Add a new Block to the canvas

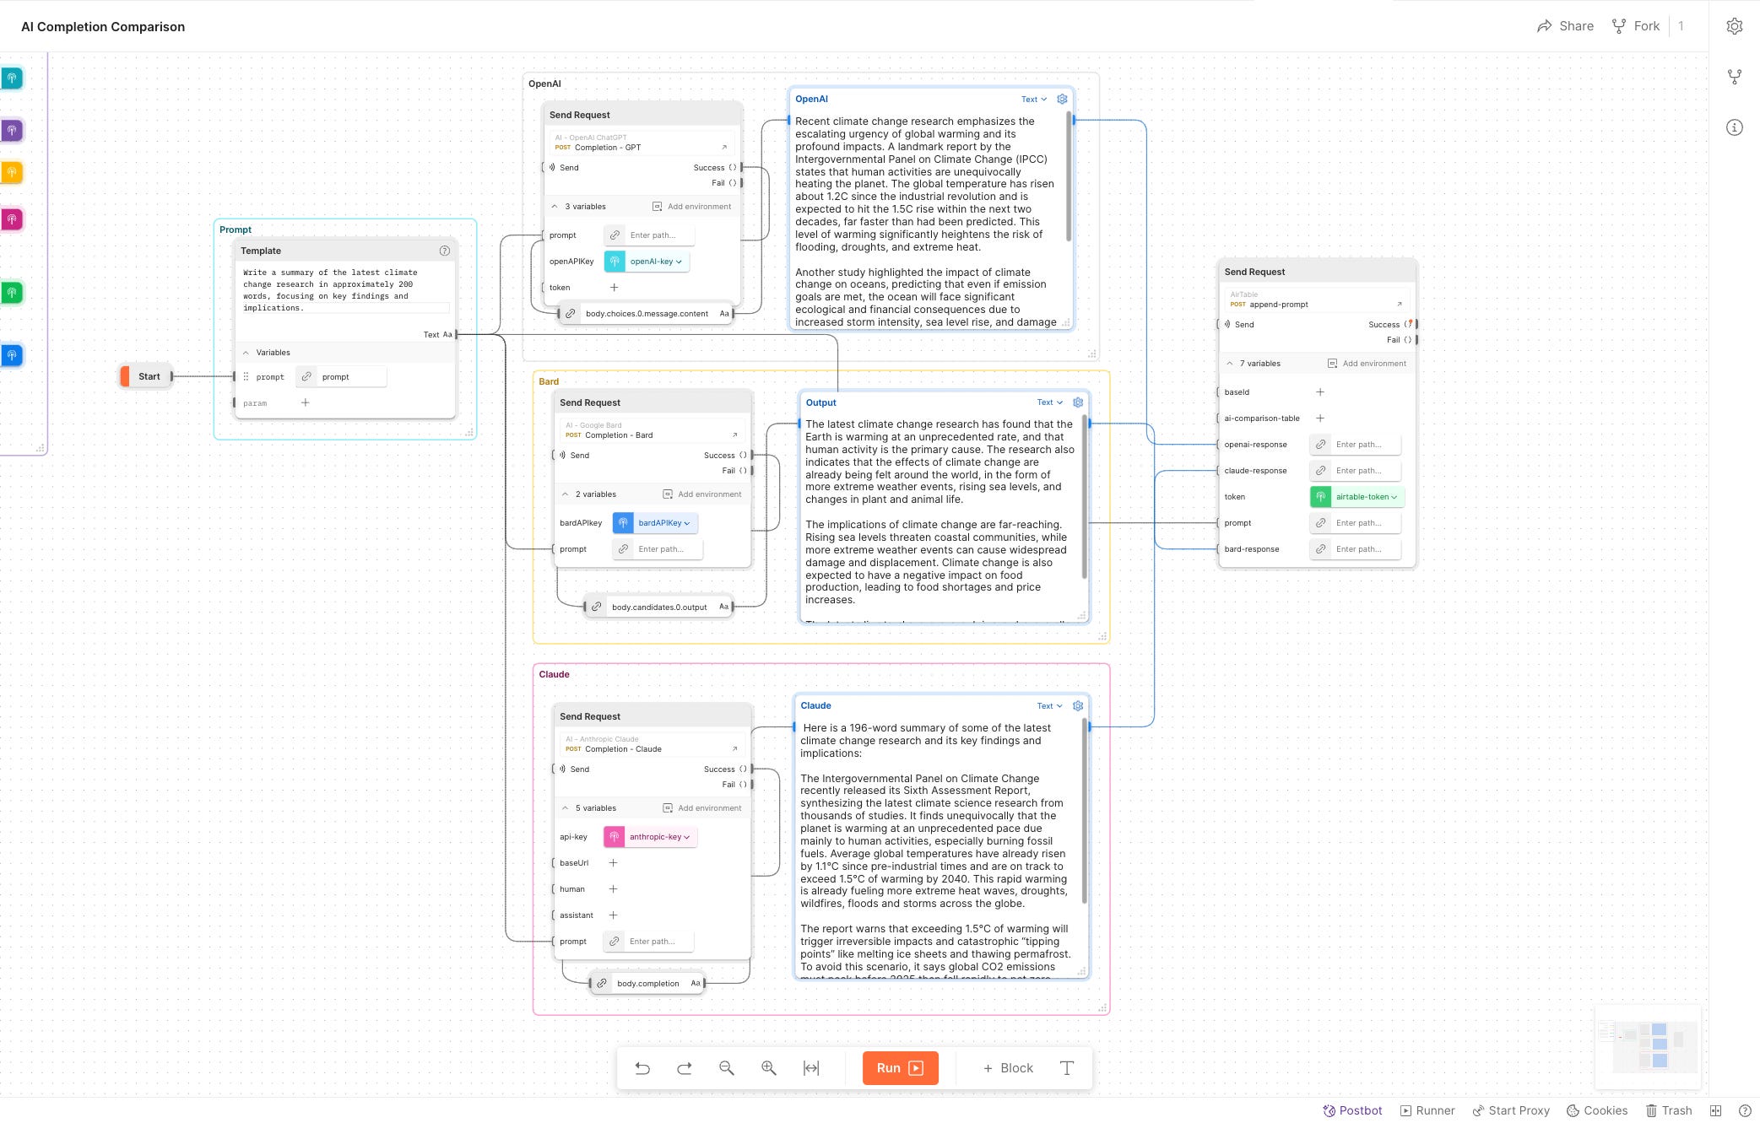tap(1006, 1067)
